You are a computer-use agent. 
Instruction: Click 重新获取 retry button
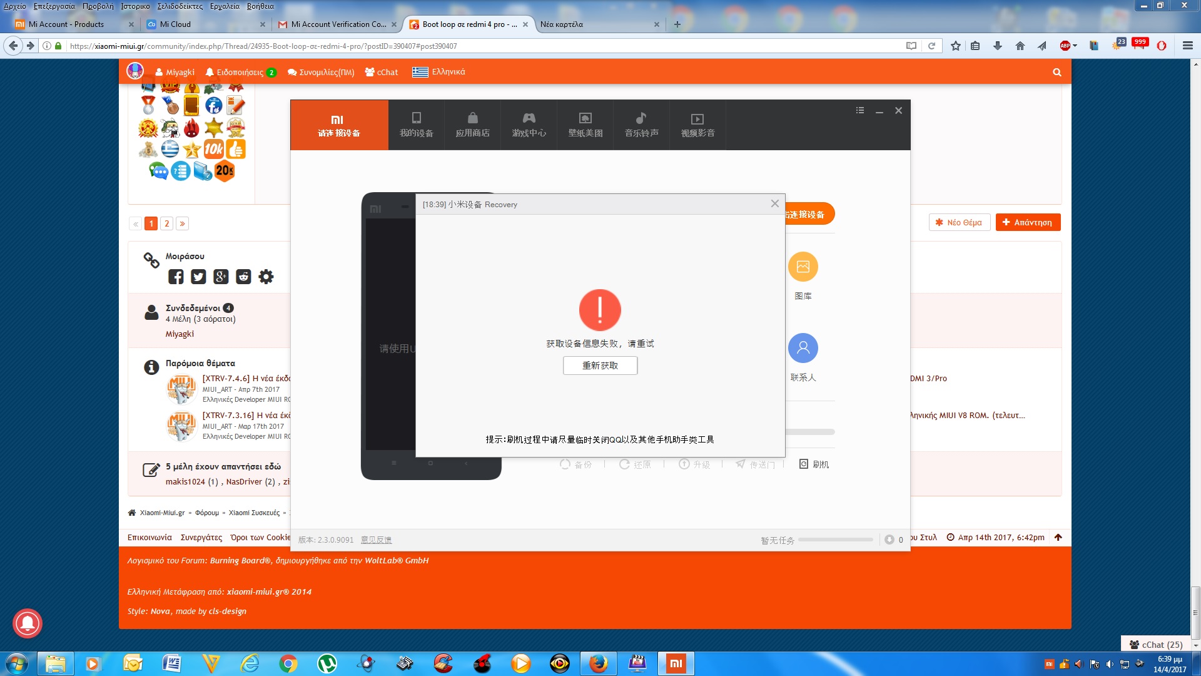tap(600, 366)
